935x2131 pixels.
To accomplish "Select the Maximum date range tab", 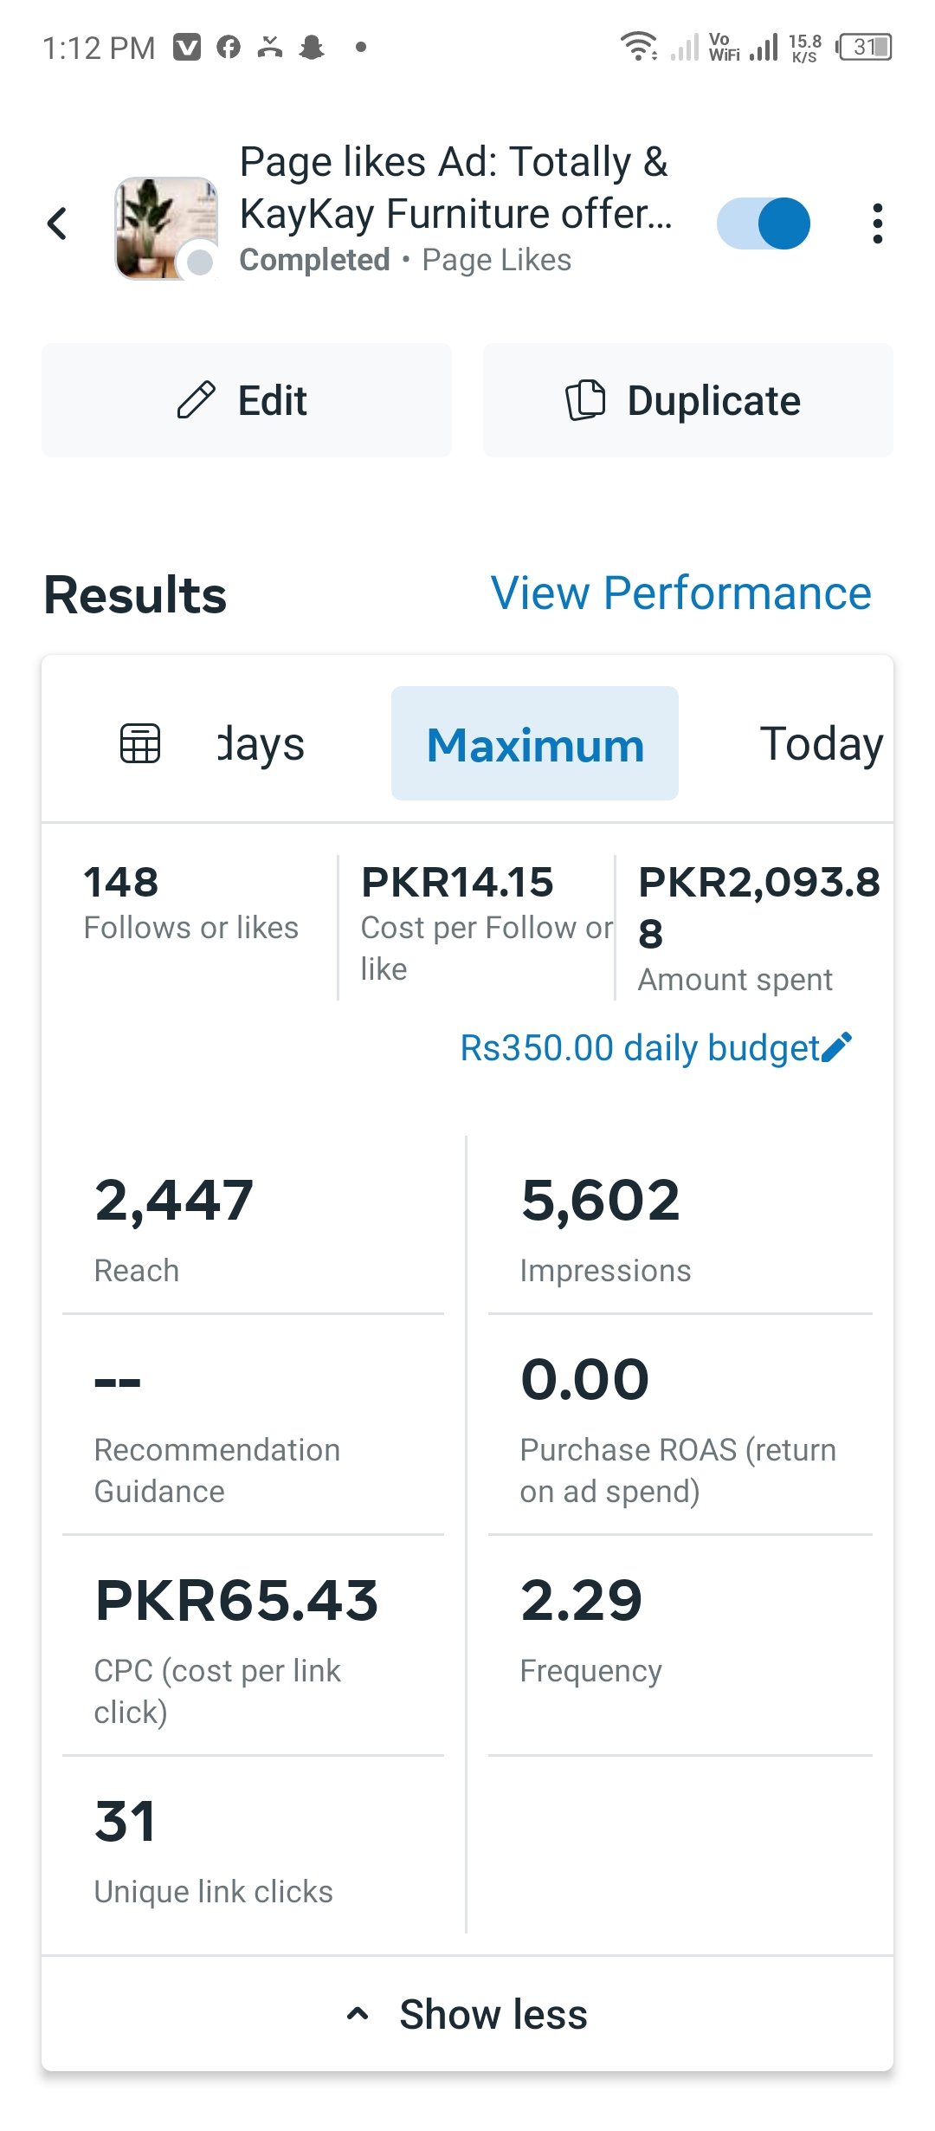I will pyautogui.click(x=535, y=744).
